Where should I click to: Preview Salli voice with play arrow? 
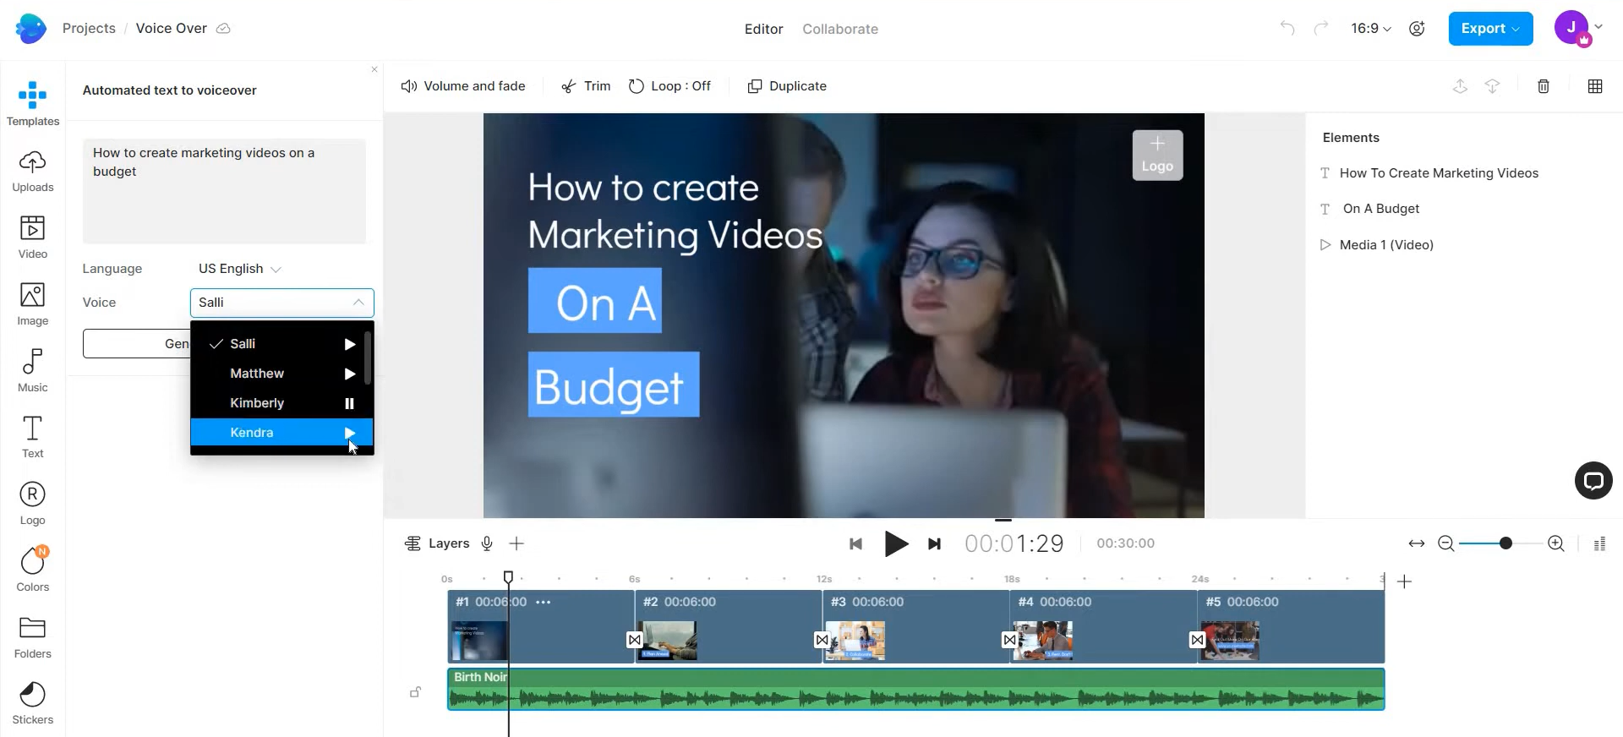click(x=349, y=344)
